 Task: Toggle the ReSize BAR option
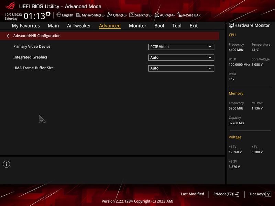click(x=189, y=15)
